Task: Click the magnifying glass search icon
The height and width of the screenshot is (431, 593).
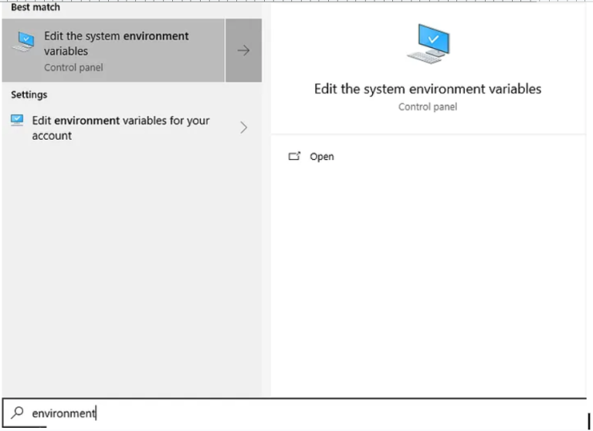Action: click(x=18, y=413)
